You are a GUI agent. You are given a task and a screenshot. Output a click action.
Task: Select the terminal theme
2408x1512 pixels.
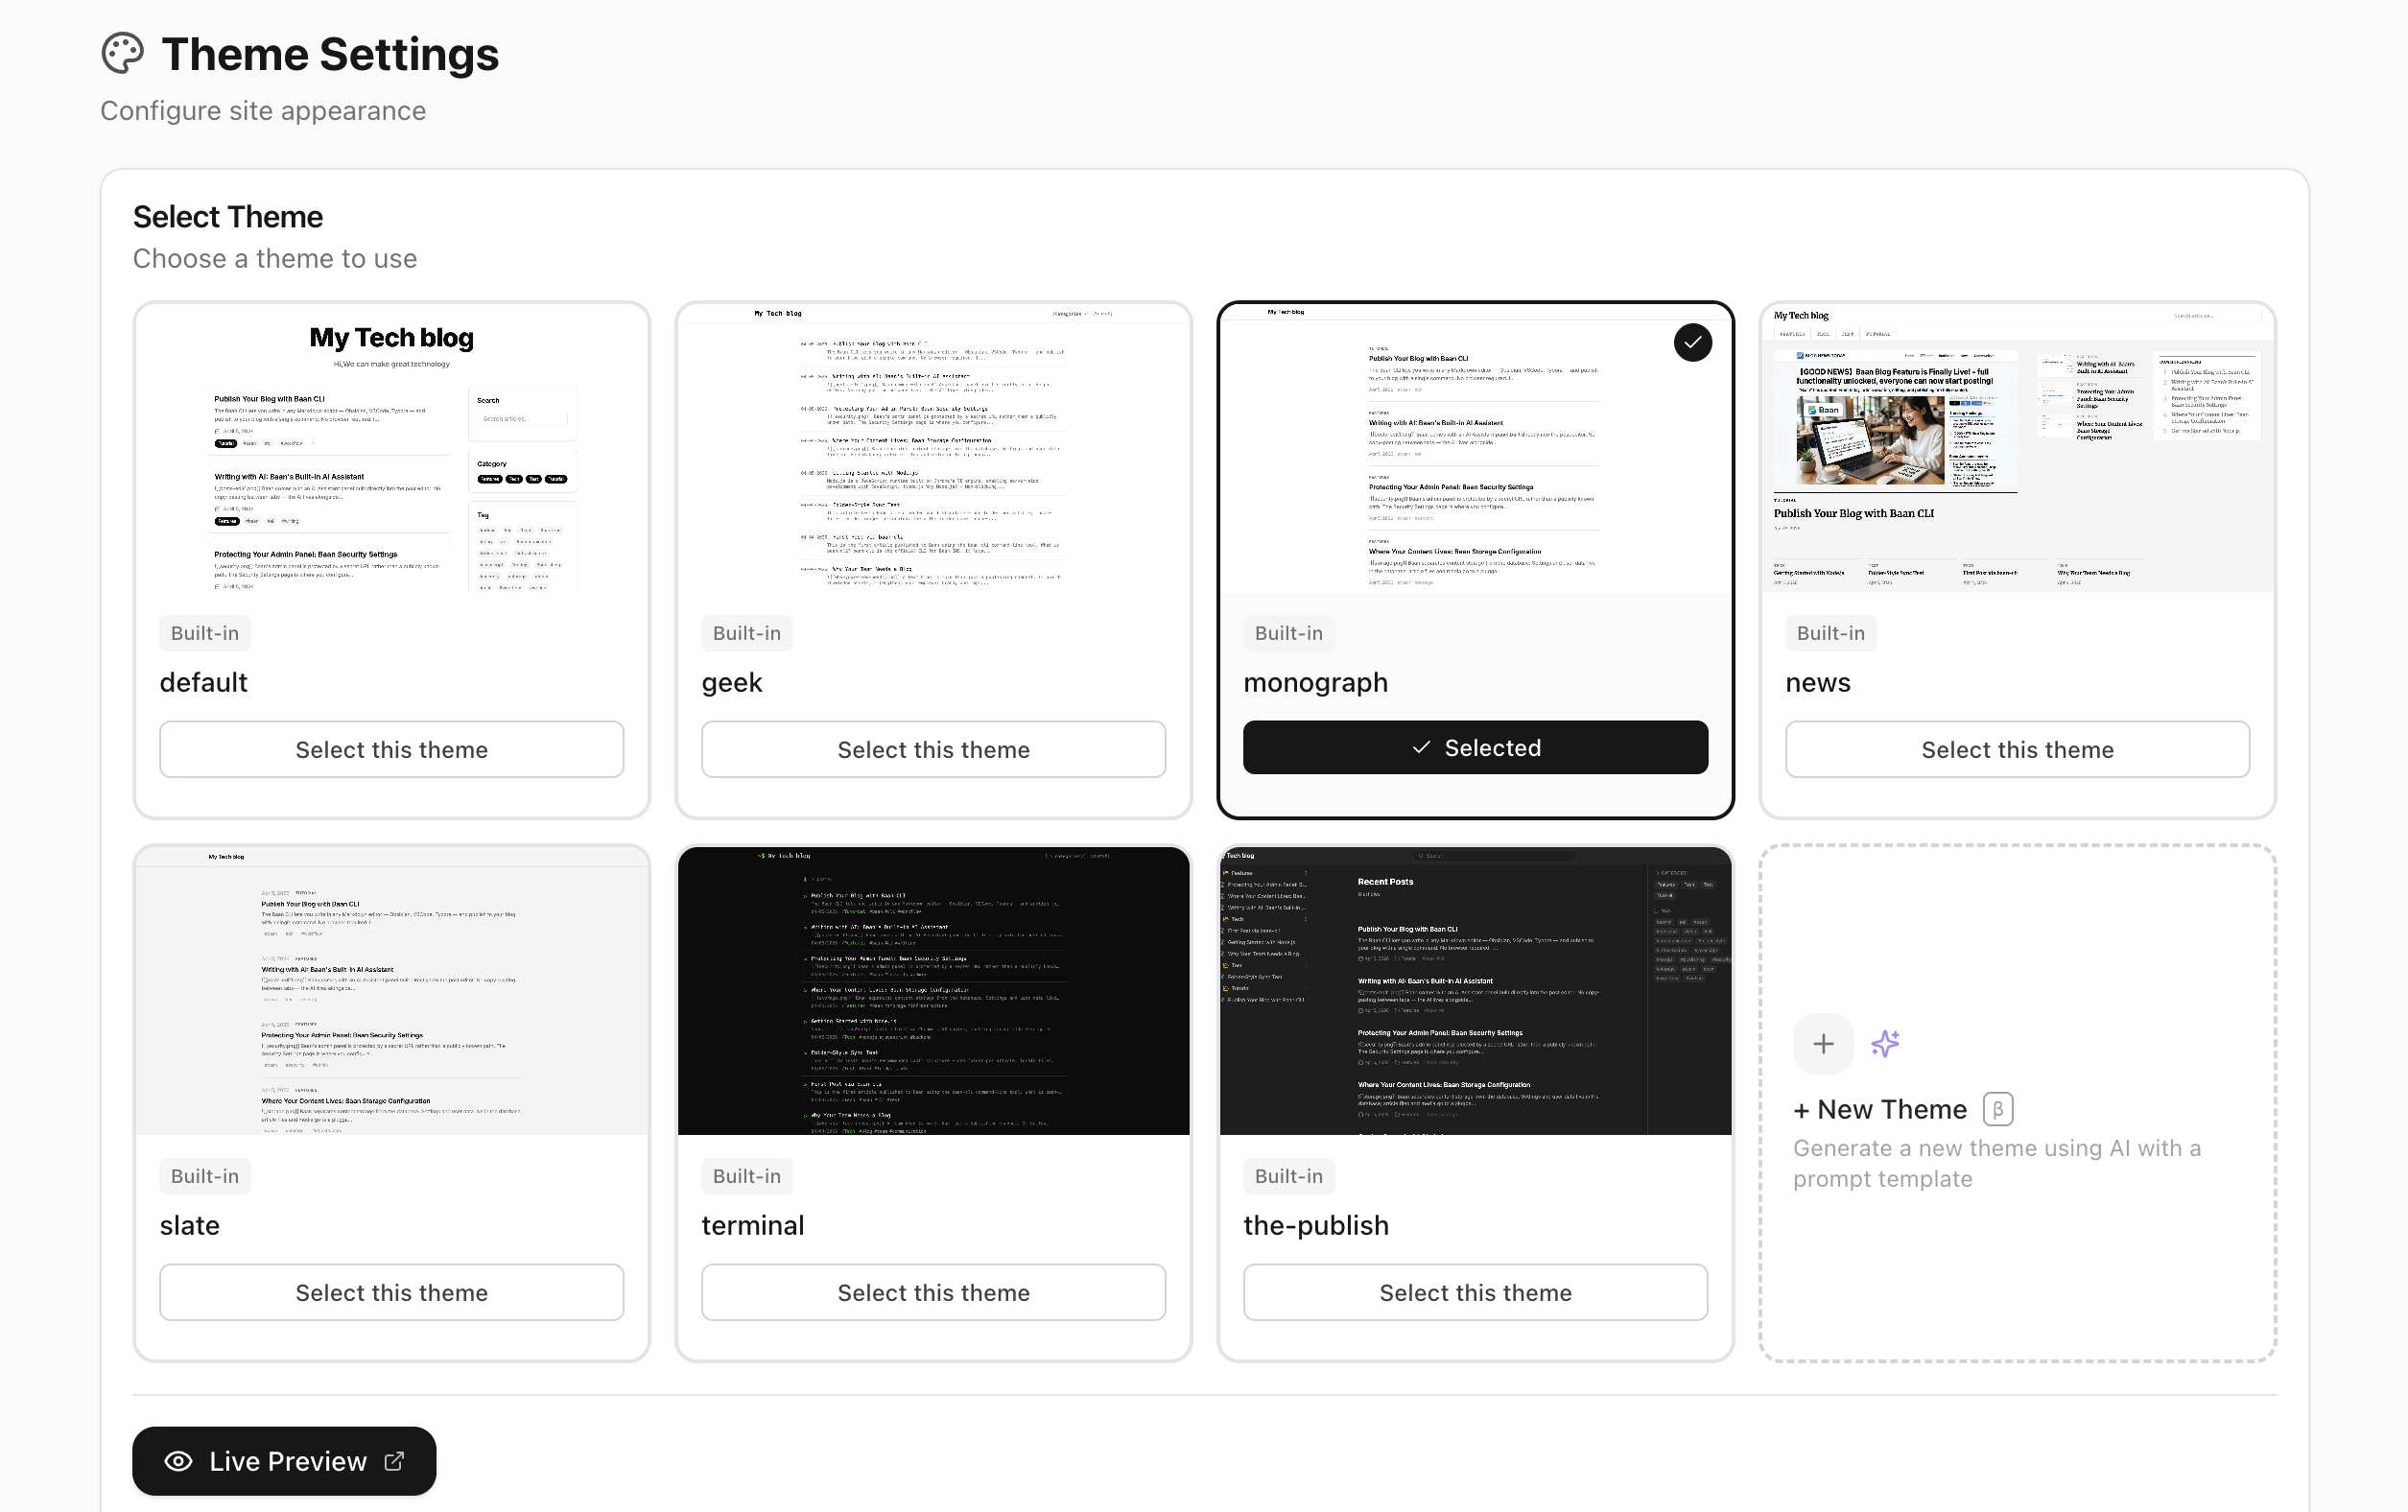933,1293
